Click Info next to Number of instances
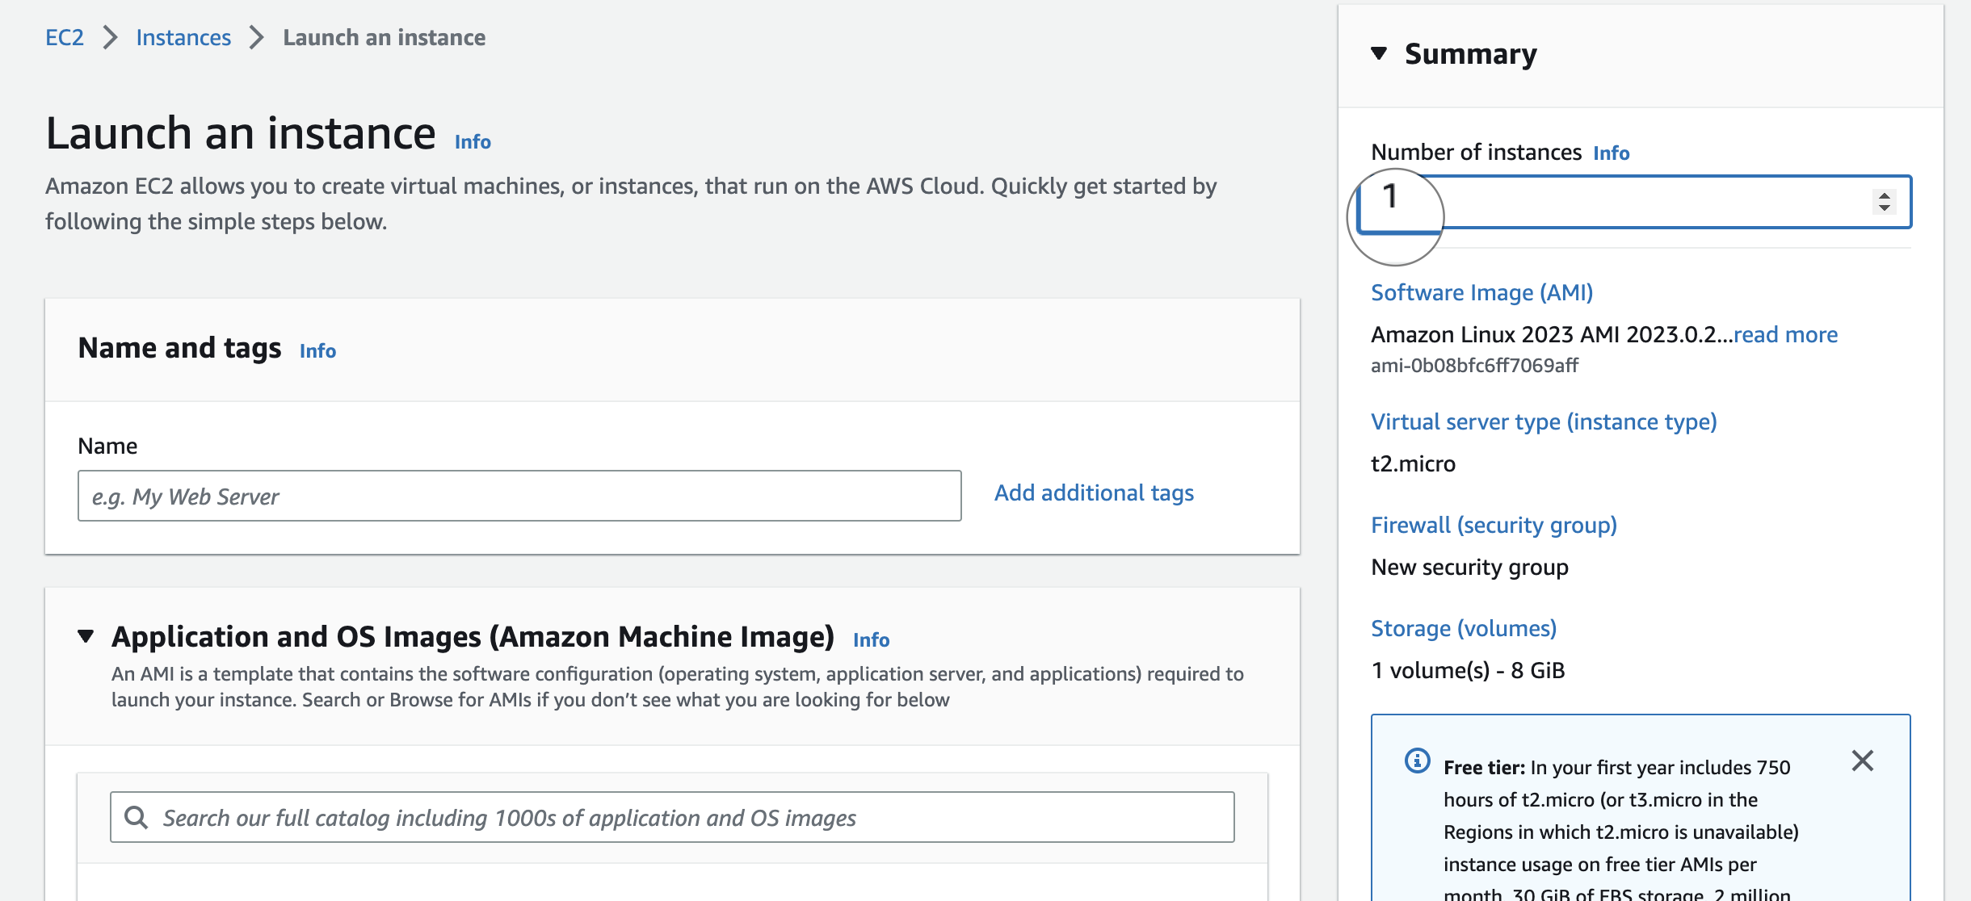The width and height of the screenshot is (1971, 901). [x=1610, y=153]
